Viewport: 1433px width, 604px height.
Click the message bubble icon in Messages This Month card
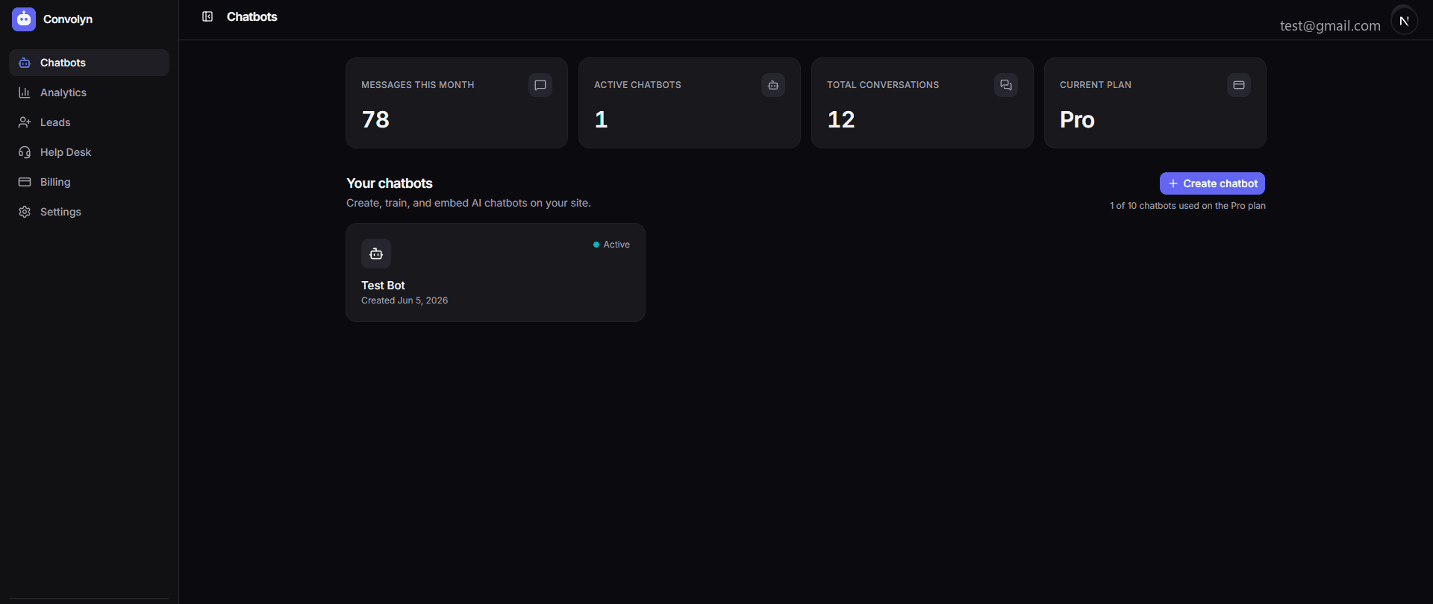tap(540, 85)
